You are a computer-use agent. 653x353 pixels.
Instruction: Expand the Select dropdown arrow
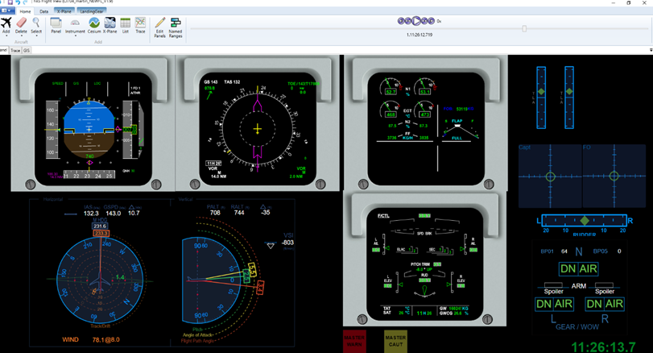36,35
